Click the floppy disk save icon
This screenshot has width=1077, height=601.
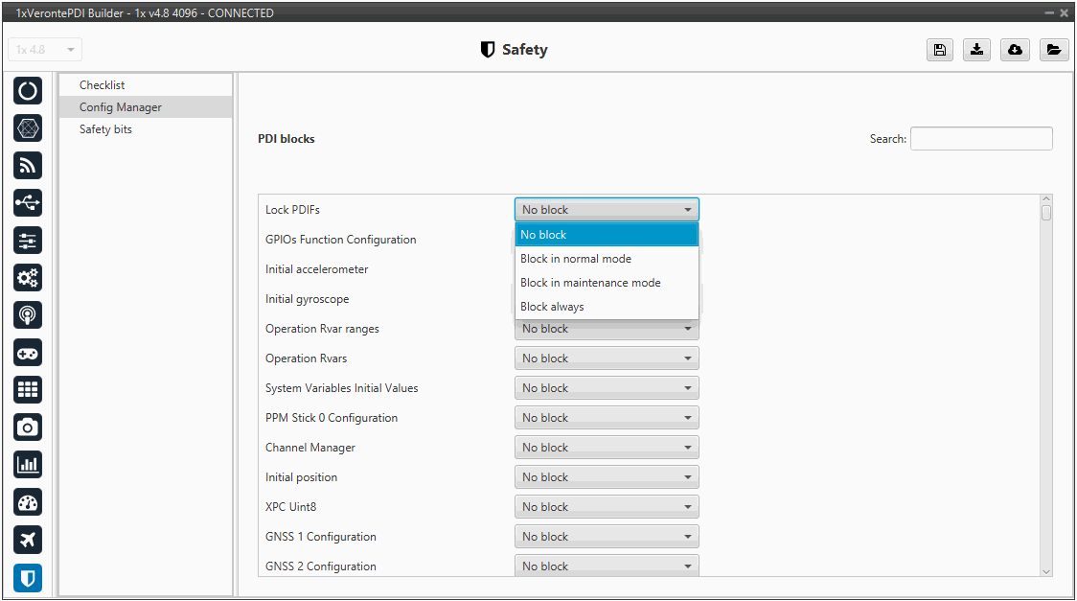(940, 50)
